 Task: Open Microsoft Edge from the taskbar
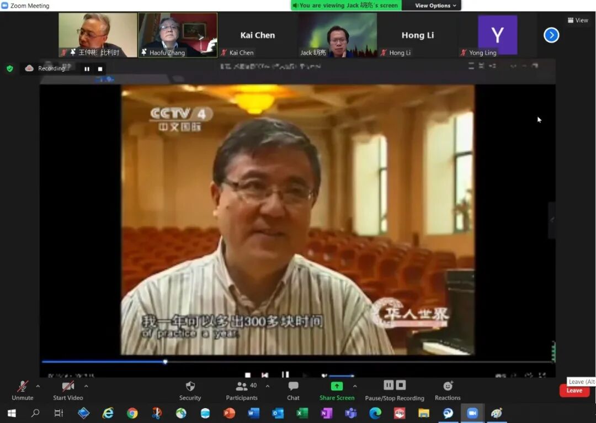pyautogui.click(x=375, y=413)
